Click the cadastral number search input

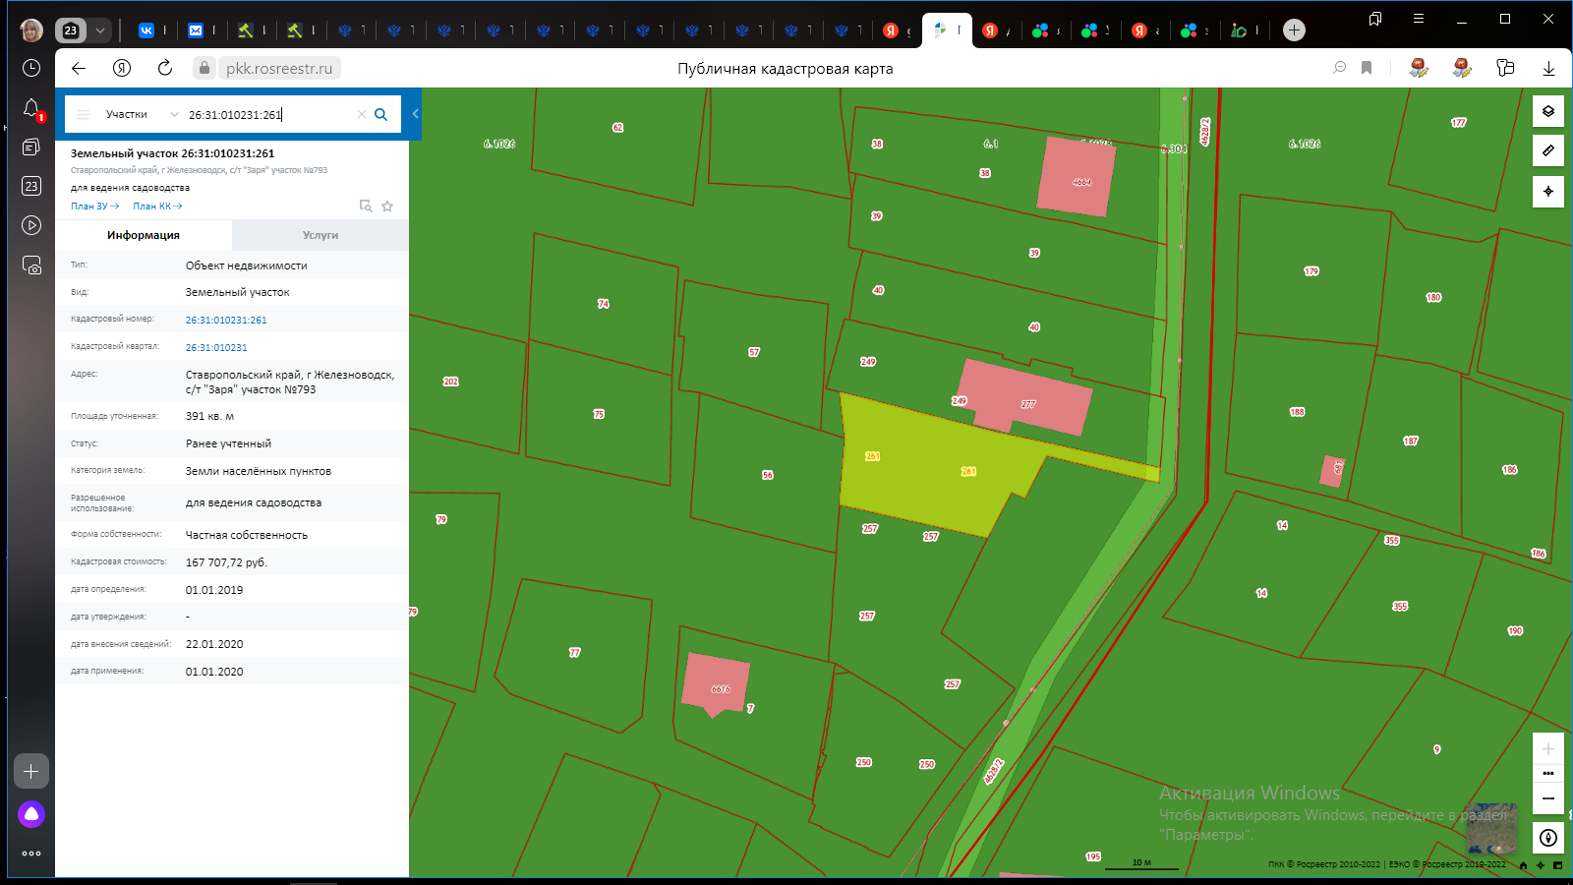pos(267,114)
